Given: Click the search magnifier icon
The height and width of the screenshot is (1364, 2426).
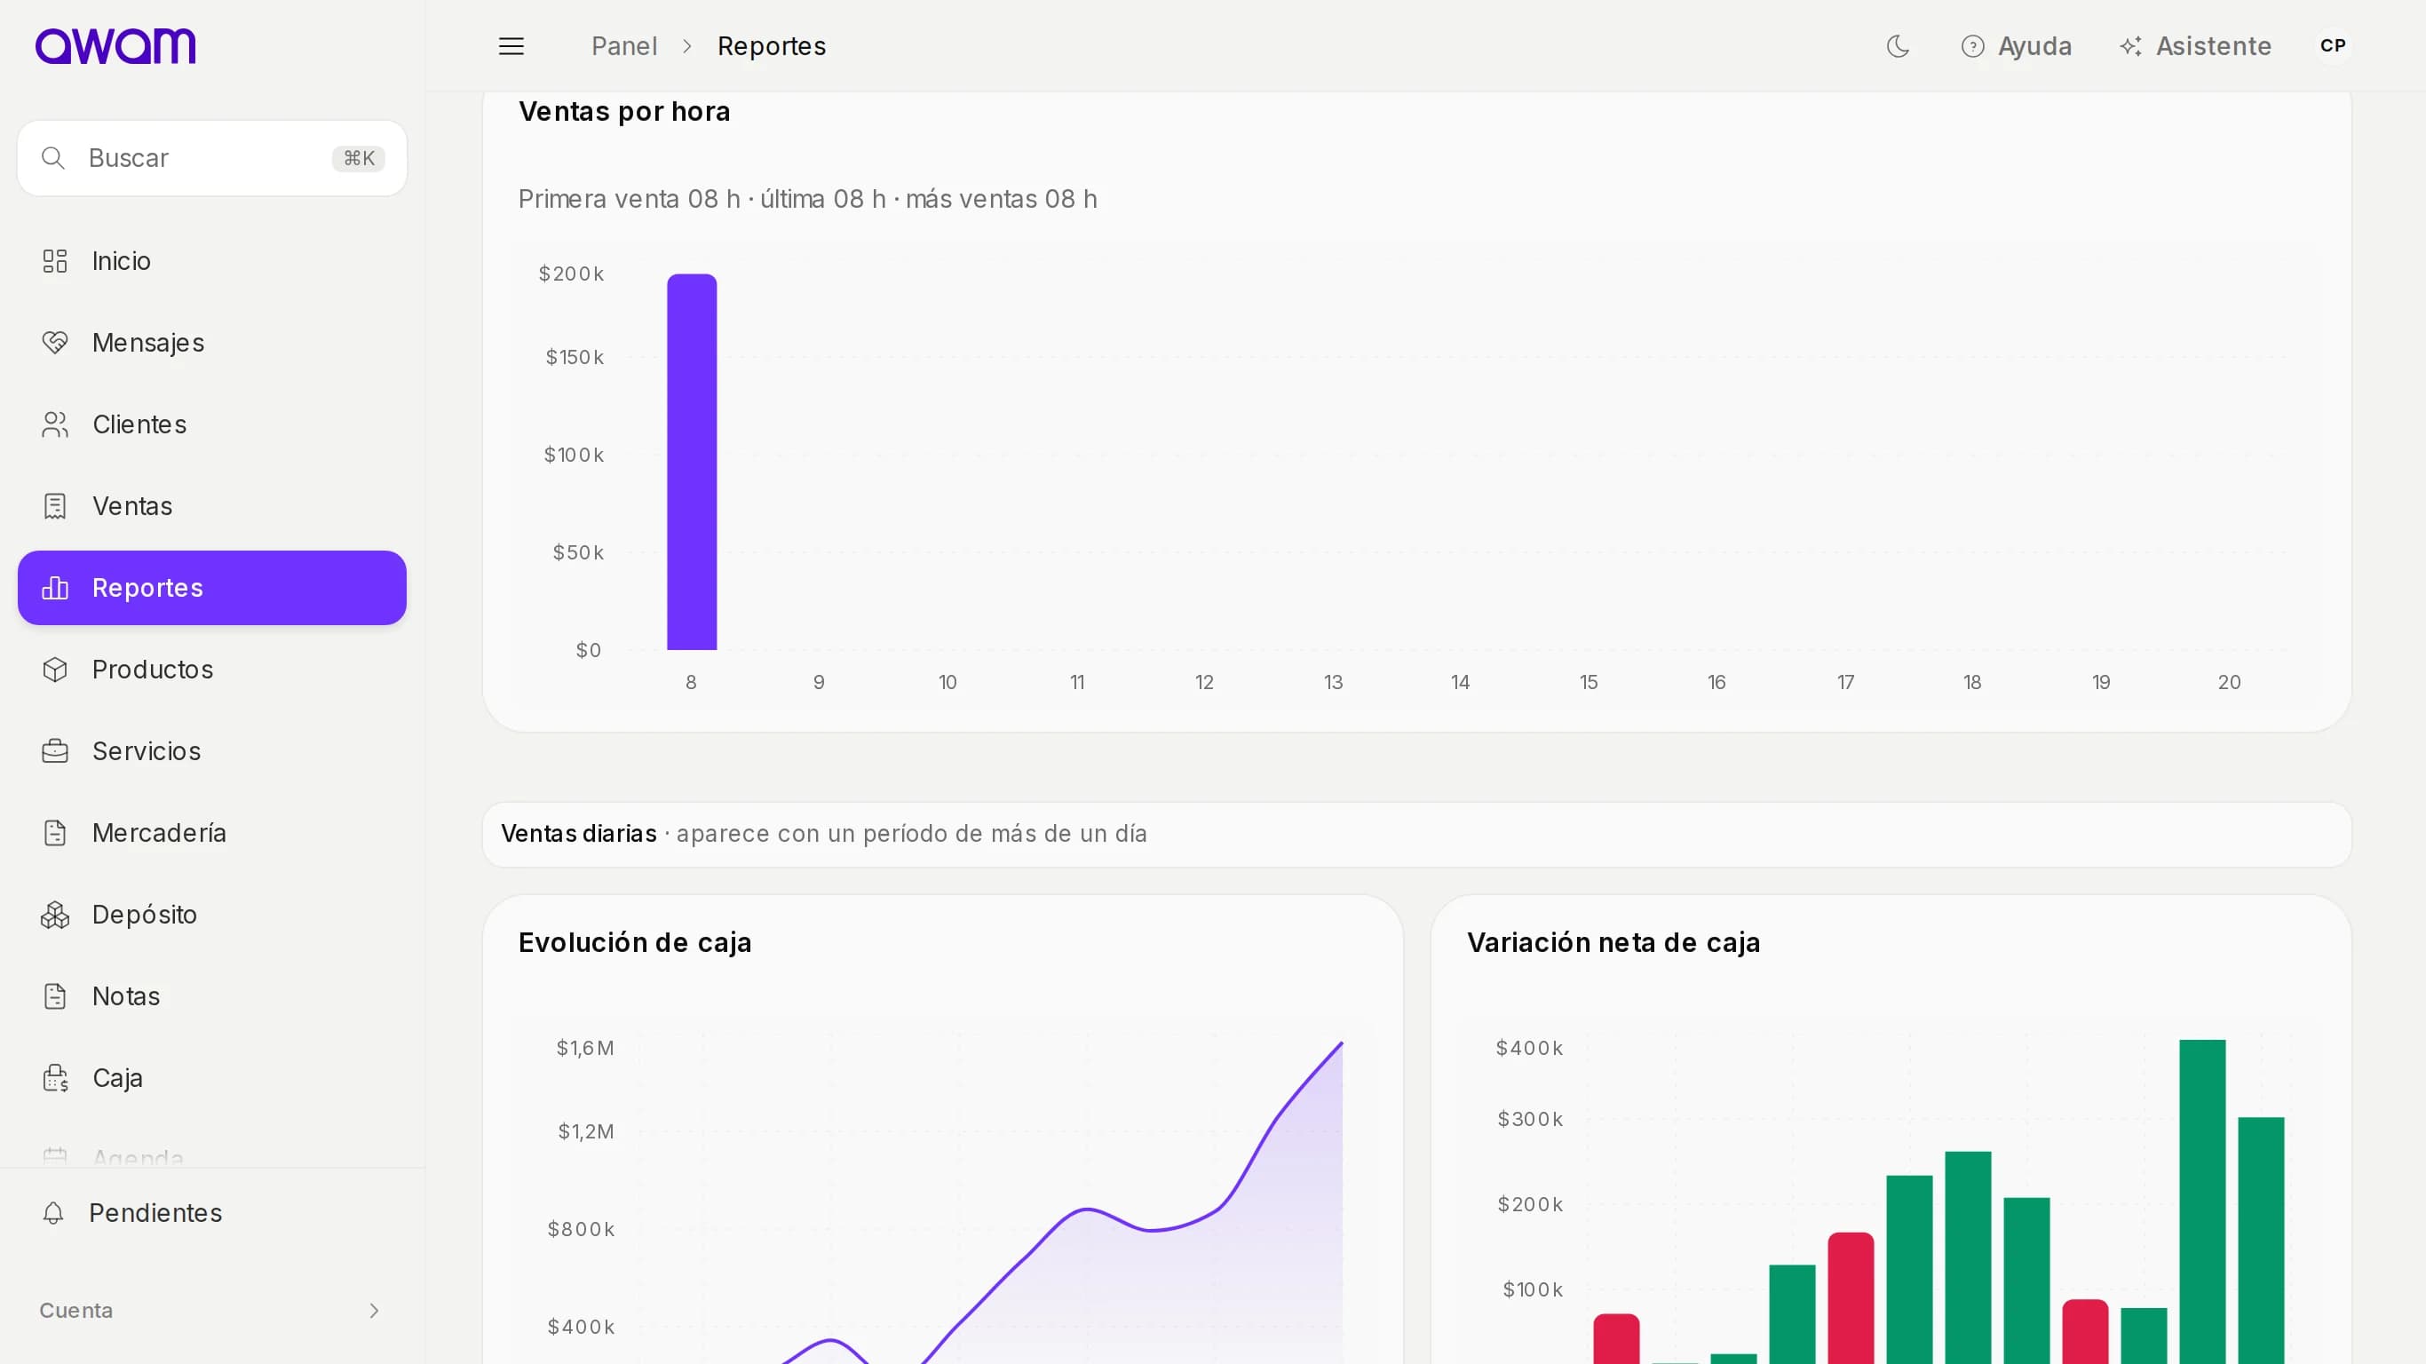Looking at the screenshot, I should click(x=53, y=158).
